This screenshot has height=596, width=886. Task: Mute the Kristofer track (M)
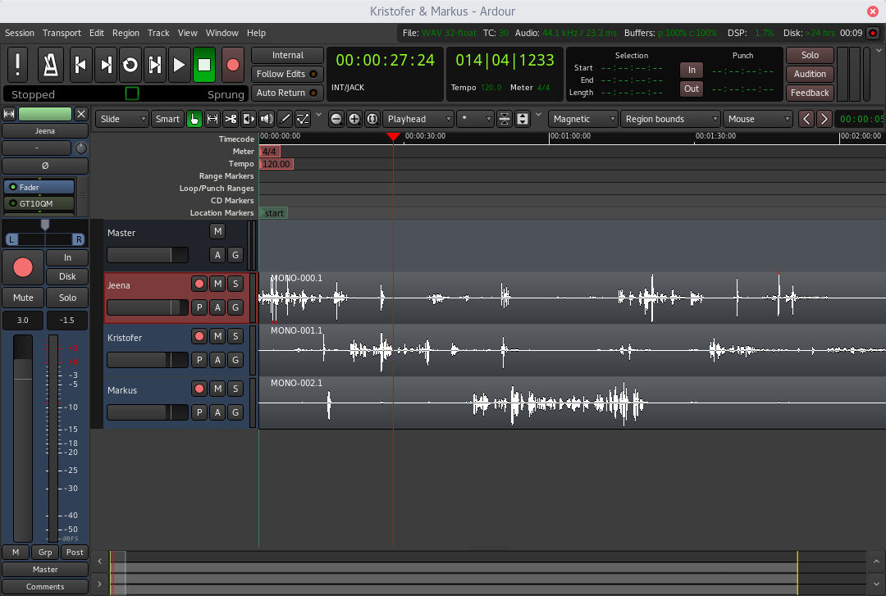217,337
